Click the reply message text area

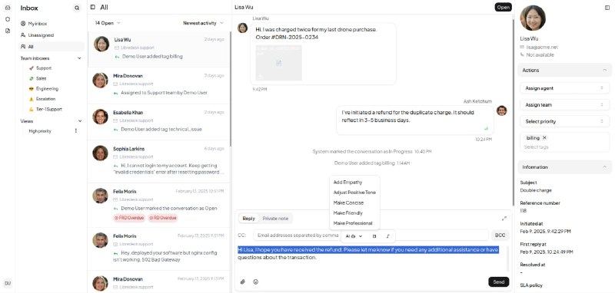point(371,258)
